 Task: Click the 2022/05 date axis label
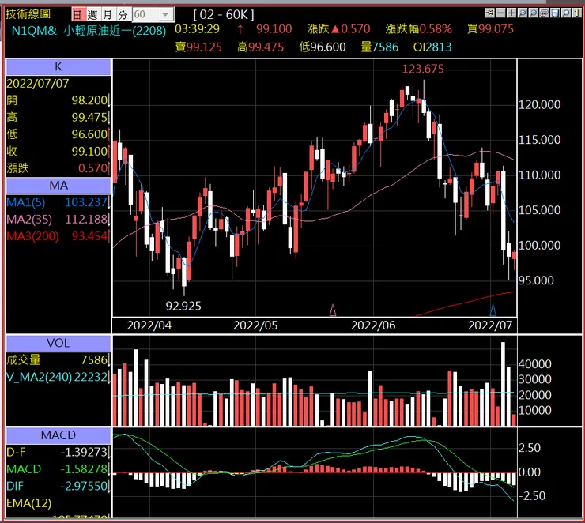pyautogui.click(x=255, y=325)
